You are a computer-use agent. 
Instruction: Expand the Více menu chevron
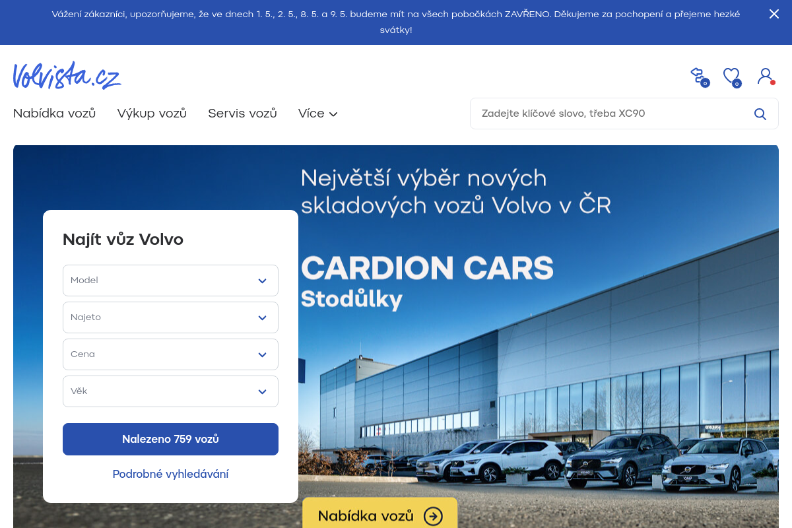pyautogui.click(x=333, y=114)
